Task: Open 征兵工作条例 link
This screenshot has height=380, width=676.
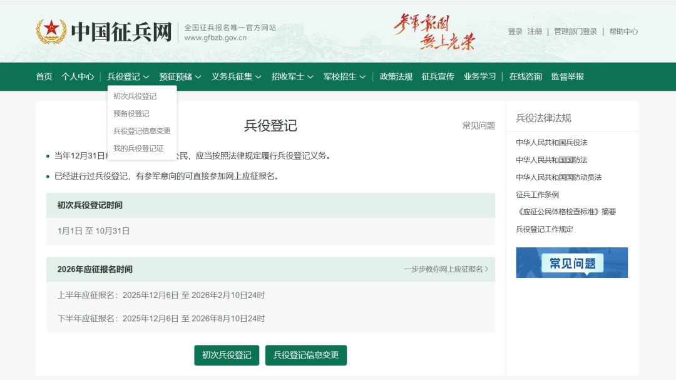Action: click(x=537, y=195)
